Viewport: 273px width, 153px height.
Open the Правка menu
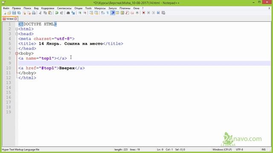pos(16,8)
